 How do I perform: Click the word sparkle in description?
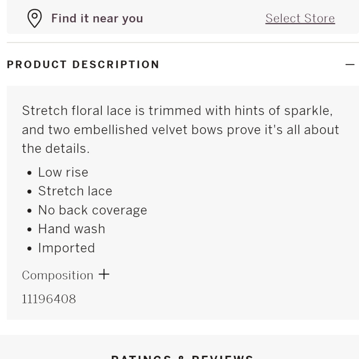click(x=308, y=111)
